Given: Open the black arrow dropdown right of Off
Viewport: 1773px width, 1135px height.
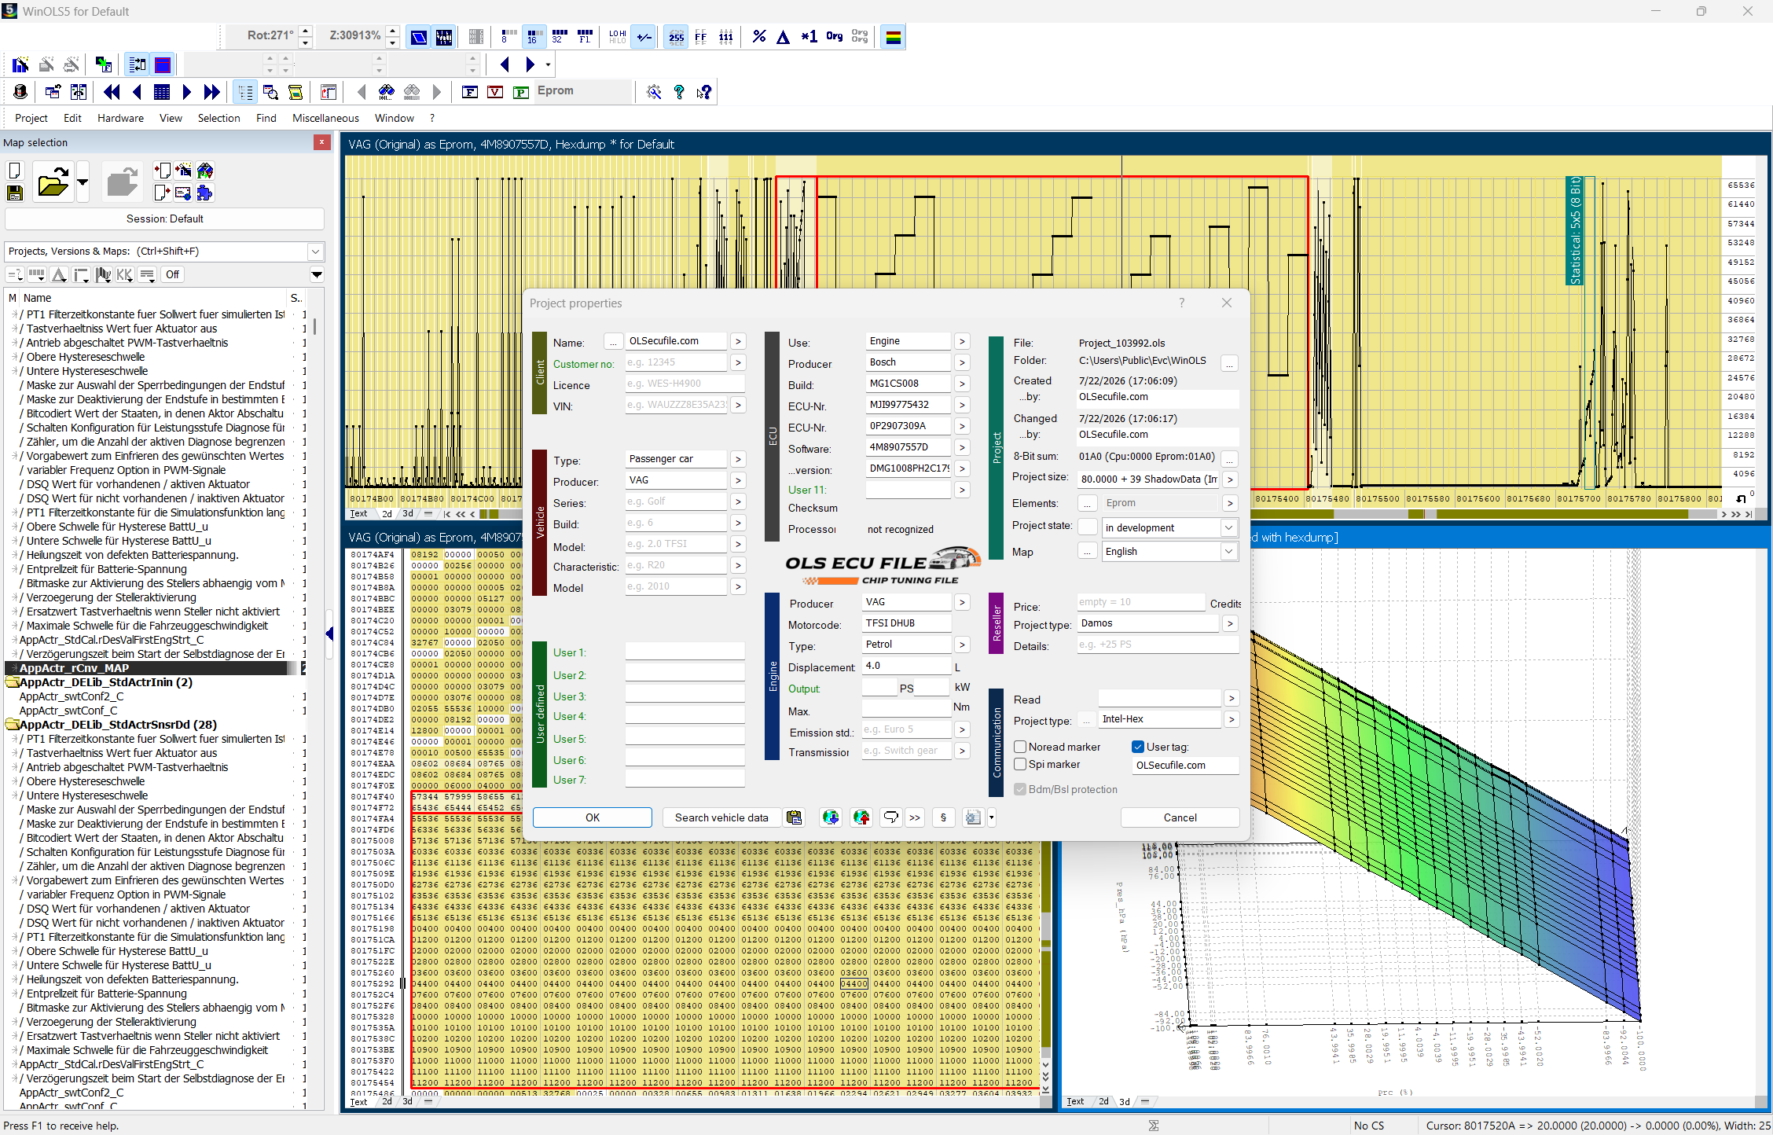Looking at the screenshot, I should pos(317,274).
